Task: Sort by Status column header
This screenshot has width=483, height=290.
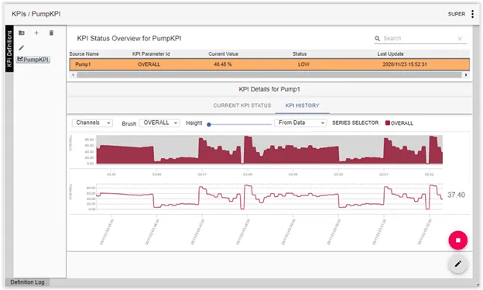Action: (x=300, y=54)
